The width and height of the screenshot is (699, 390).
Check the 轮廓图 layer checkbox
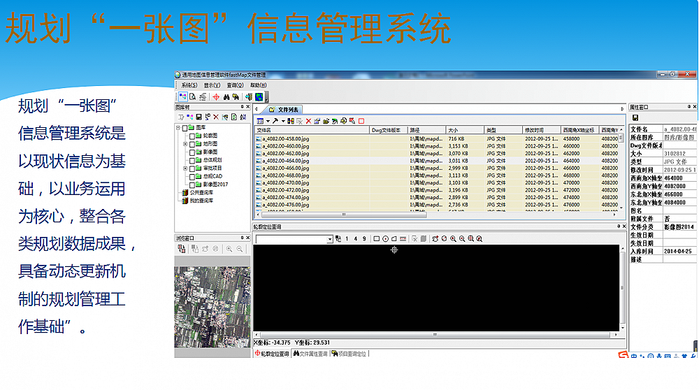pyautogui.click(x=192, y=136)
